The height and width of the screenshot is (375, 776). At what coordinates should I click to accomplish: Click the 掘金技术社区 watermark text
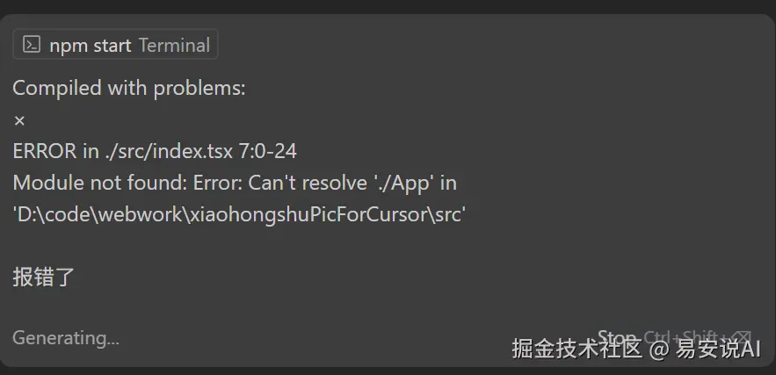pyautogui.click(x=577, y=349)
